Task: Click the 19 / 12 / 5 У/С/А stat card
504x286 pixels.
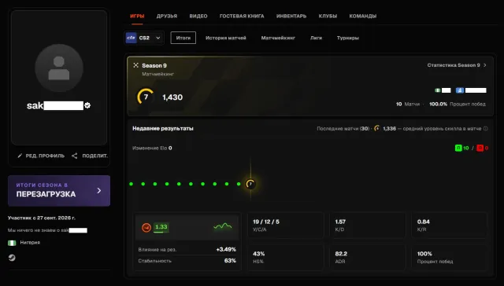Action: (285, 225)
